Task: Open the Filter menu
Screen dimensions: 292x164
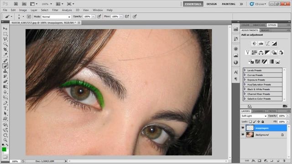Action: tap(55, 10)
